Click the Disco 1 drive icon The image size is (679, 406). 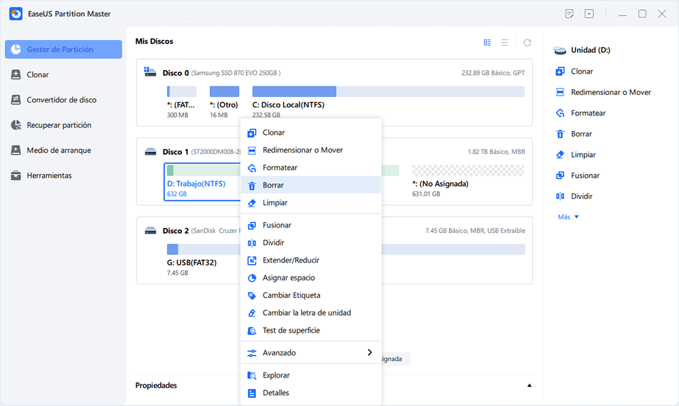[150, 152]
